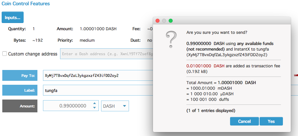Viewport: 298px width, 136px height.
Task: Click the 100 001 000 duffs line
Action: (207, 99)
